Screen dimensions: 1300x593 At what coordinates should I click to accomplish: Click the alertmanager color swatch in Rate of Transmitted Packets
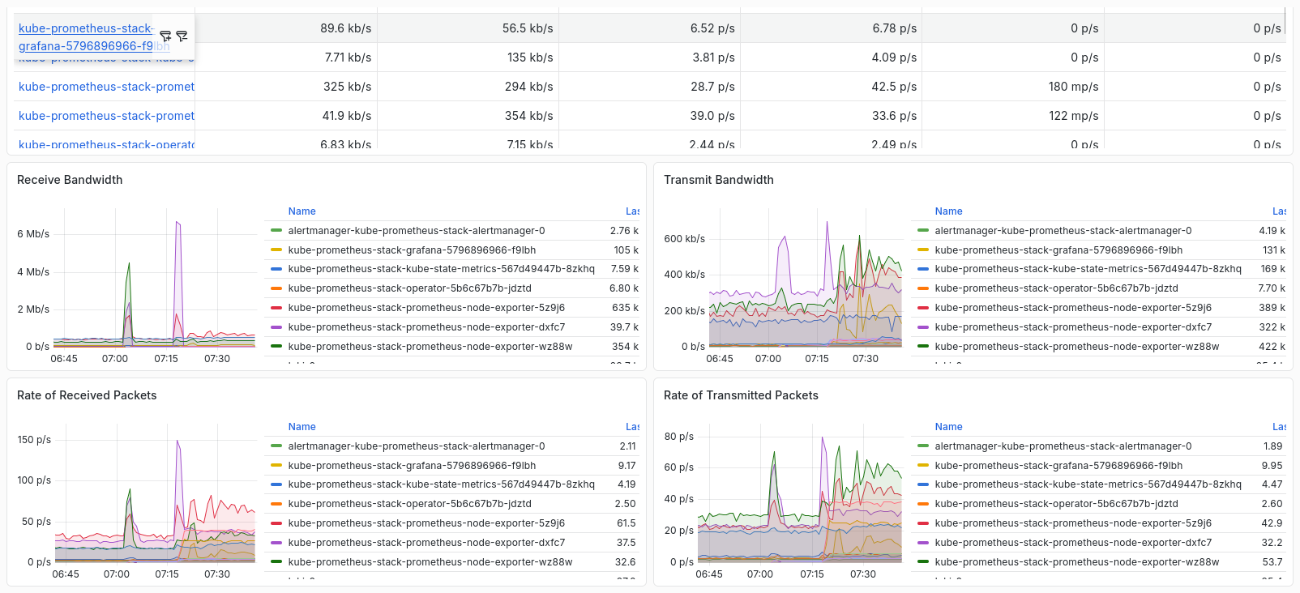[x=923, y=446]
